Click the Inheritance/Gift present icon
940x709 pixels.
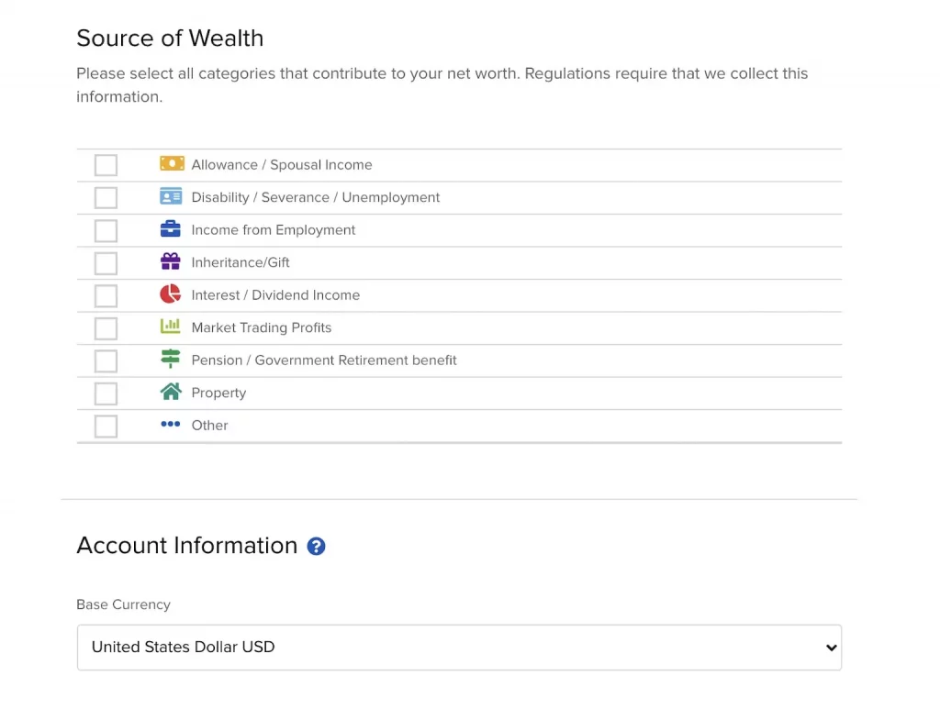171,262
